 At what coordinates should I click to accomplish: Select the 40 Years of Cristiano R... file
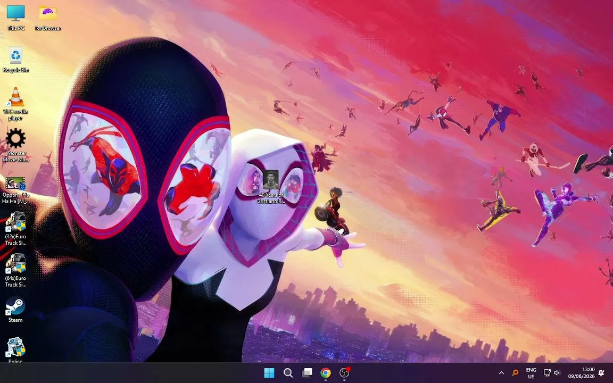[x=270, y=187]
